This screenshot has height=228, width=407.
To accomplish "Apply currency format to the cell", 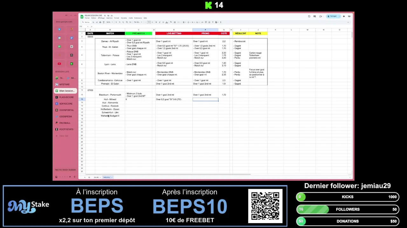I will [x=116, y=22].
